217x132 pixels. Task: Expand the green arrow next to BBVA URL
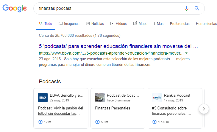tap(186, 53)
